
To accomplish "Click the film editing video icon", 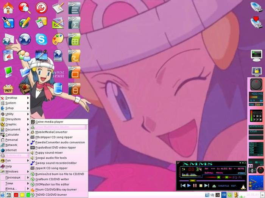I will point(41,55).
